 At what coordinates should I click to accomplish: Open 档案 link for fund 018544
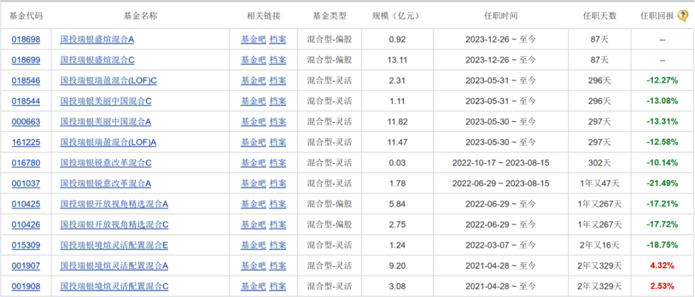pyautogui.click(x=277, y=101)
